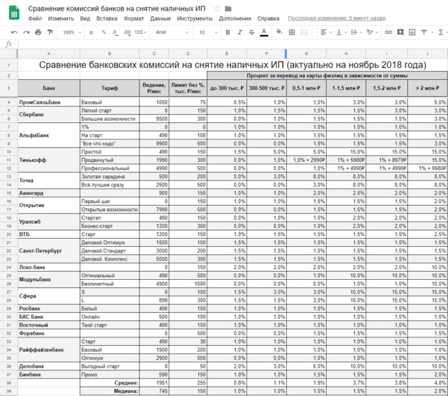448x396 pixels.
Task: Select the Большие возможности tariff cell
Action: click(109, 119)
